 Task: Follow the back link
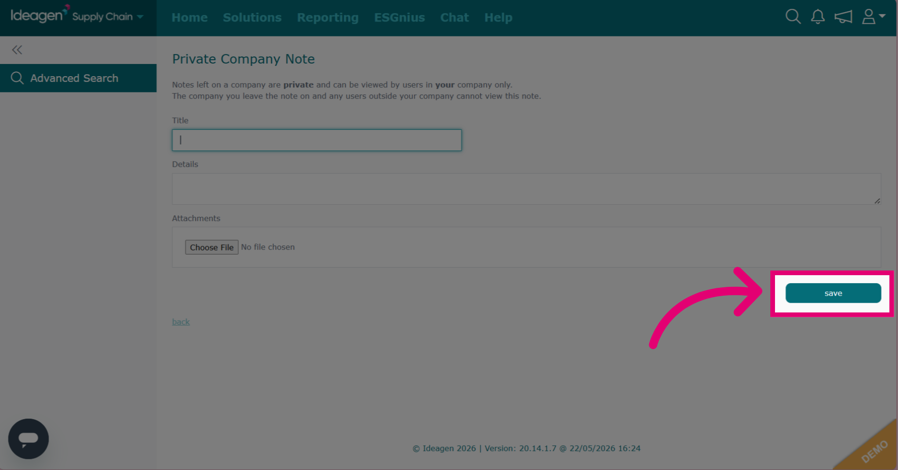click(181, 322)
